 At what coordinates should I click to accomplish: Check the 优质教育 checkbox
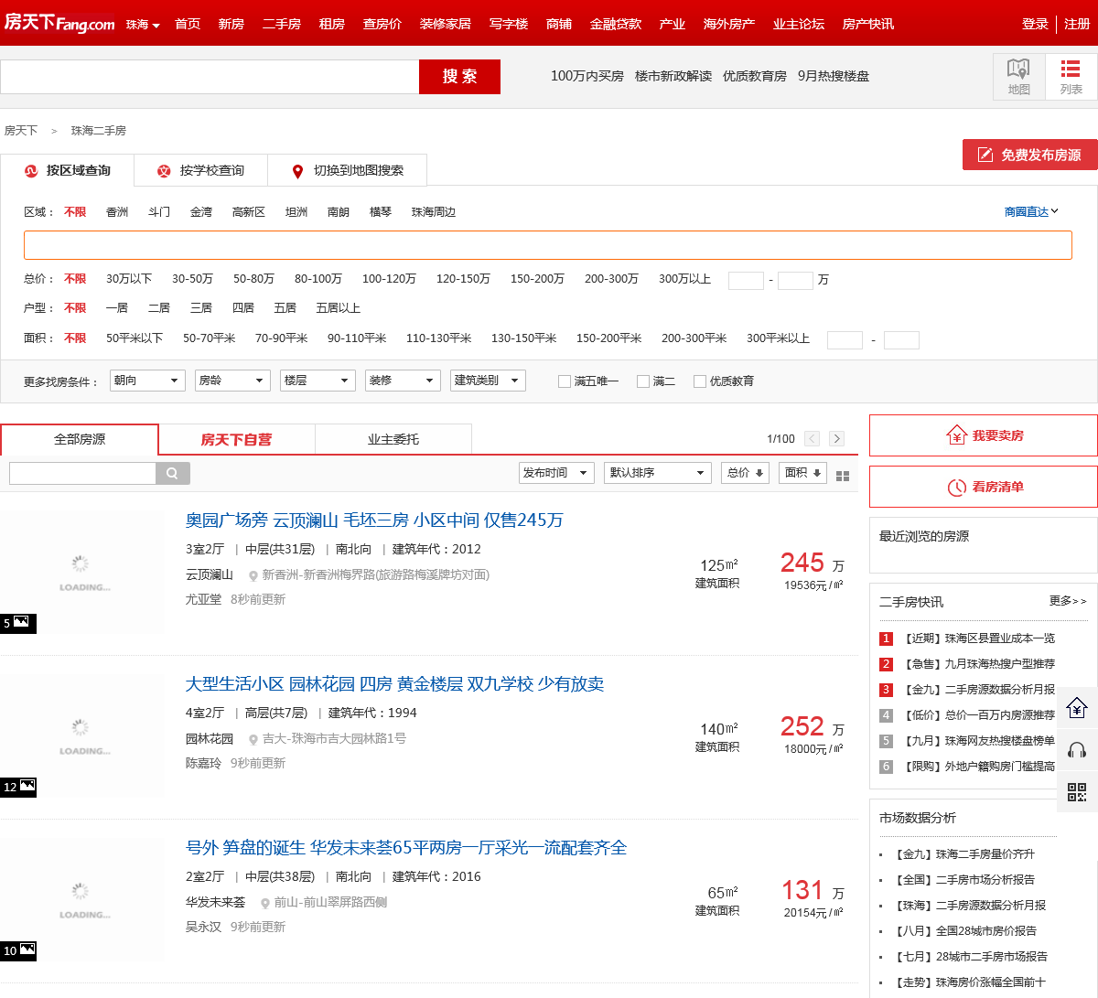click(700, 381)
